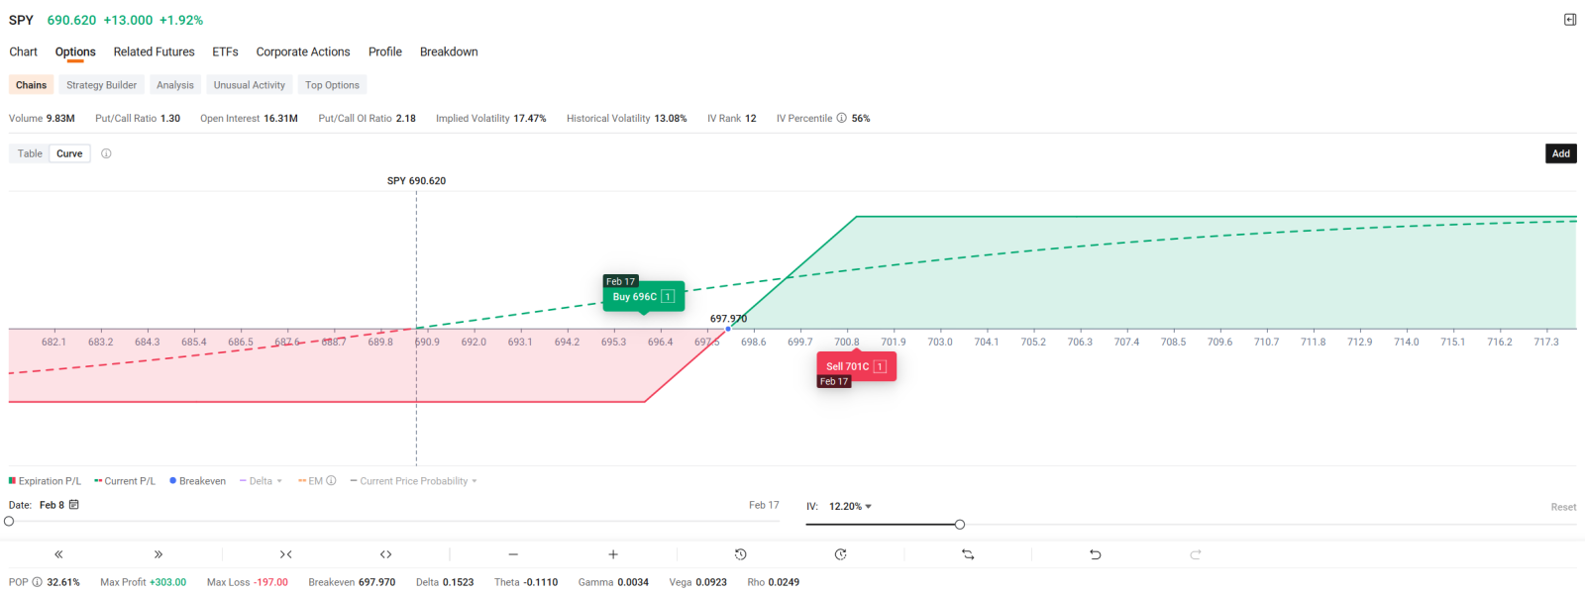This screenshot has width=1585, height=593.
Task: Click the panel collapse icon at top right
Action: point(1570,20)
